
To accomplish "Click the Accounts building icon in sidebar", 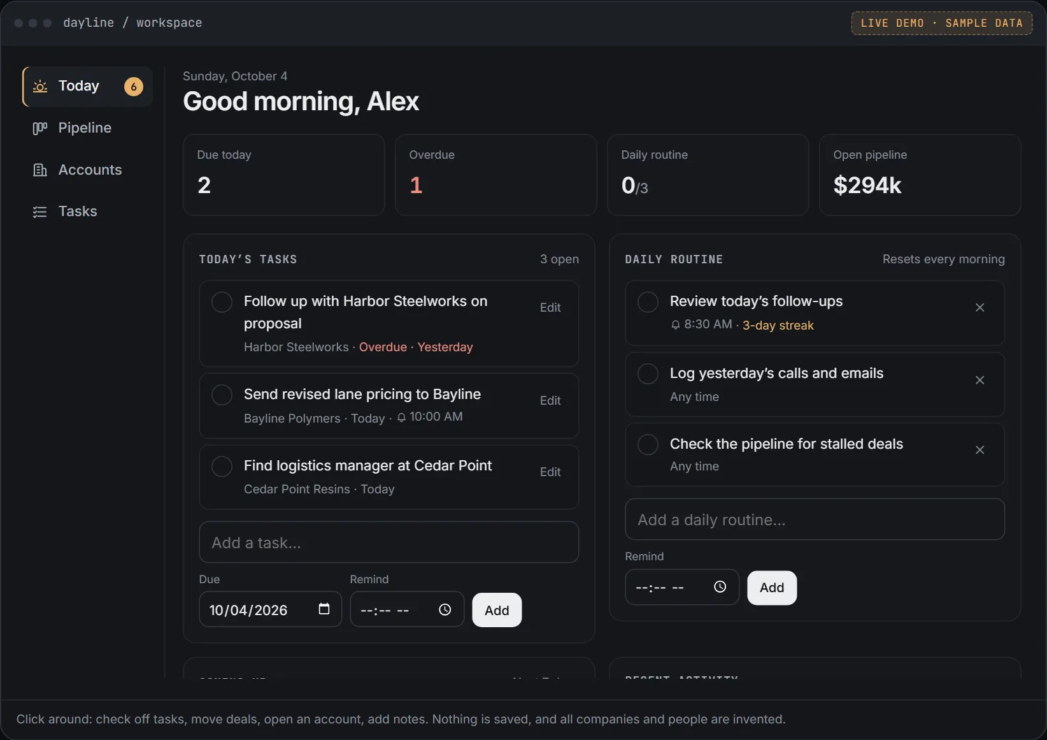I will [40, 170].
